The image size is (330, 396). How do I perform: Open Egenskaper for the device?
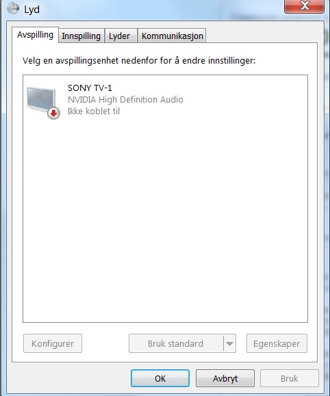(277, 343)
